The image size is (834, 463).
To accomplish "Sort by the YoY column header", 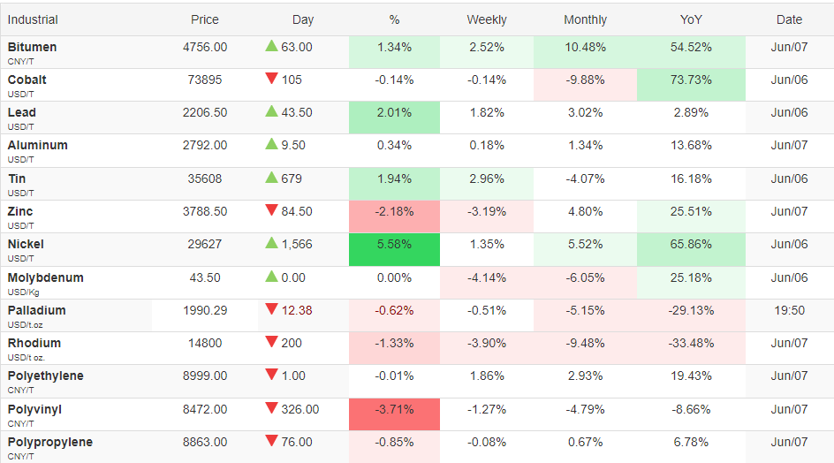I will click(691, 19).
